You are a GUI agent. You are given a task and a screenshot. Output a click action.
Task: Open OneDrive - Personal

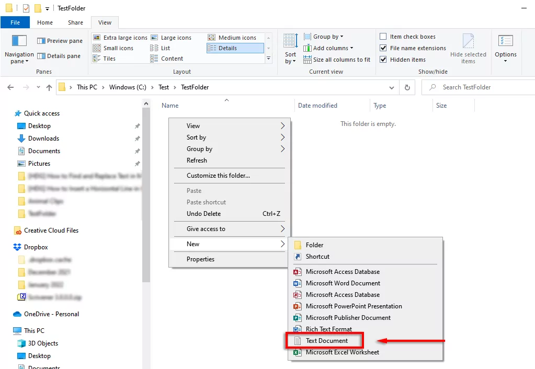pyautogui.click(x=47, y=314)
